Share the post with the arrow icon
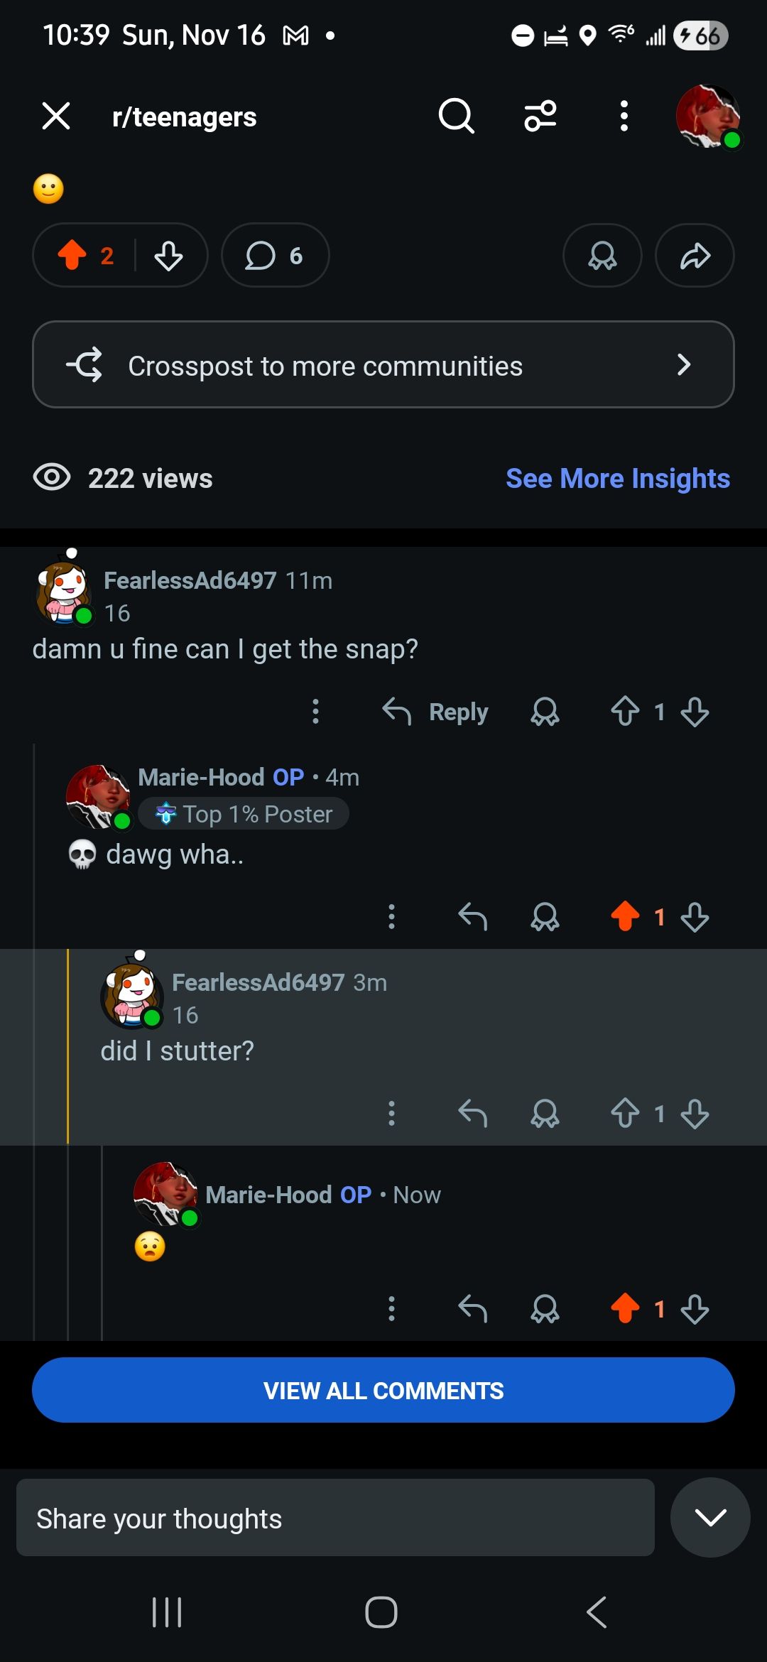 click(x=695, y=256)
